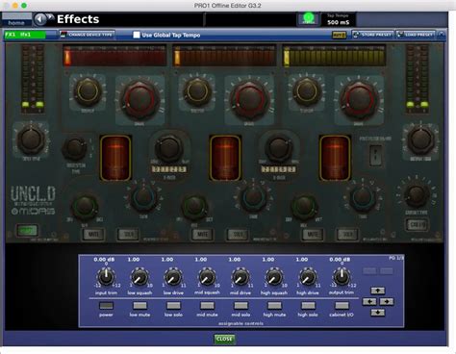
Task: Click the mid band red drive knob
Action: coord(249,99)
